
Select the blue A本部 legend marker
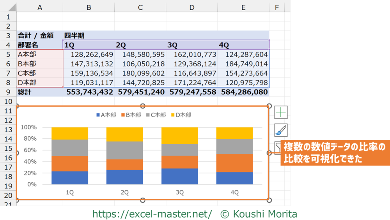tap(98, 115)
